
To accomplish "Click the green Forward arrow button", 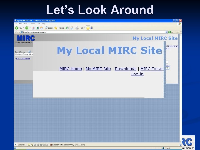I will point(27,28).
